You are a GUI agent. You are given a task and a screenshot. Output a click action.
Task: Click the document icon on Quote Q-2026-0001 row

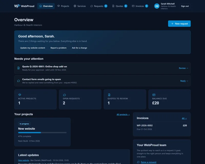18,68
